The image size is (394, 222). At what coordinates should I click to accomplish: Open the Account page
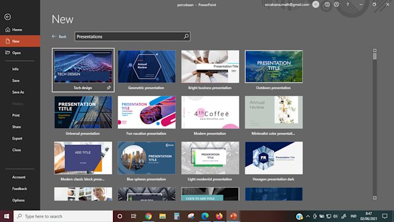point(20,177)
